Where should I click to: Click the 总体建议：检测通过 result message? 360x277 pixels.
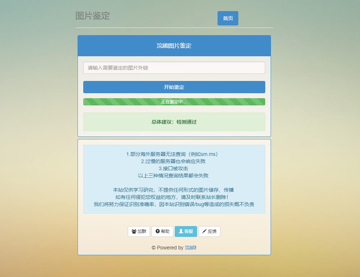coord(174,122)
